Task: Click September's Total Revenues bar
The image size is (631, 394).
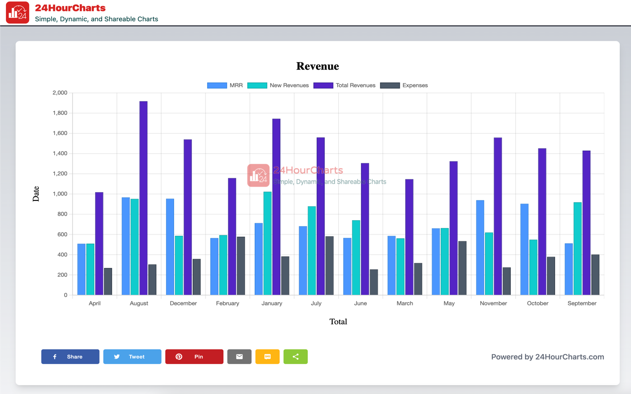Action: point(587,223)
